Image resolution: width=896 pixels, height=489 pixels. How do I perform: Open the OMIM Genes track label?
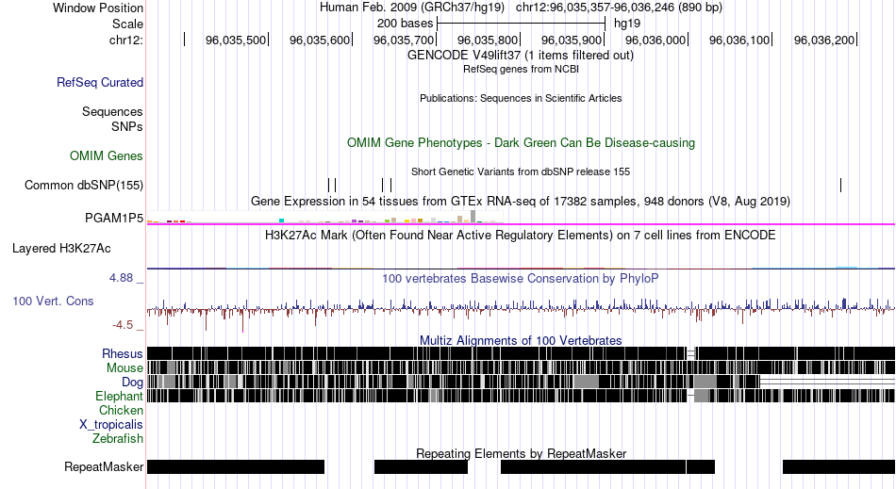pyautogui.click(x=107, y=155)
